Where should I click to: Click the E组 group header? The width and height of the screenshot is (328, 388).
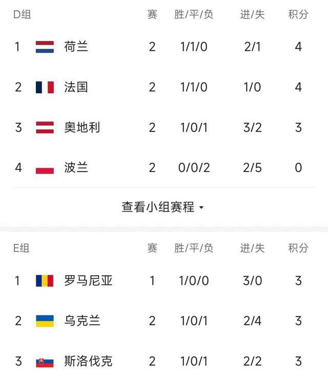22,248
